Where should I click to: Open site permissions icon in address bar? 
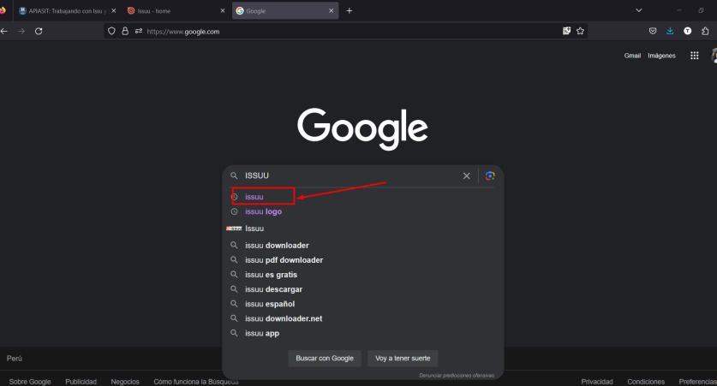[139, 31]
